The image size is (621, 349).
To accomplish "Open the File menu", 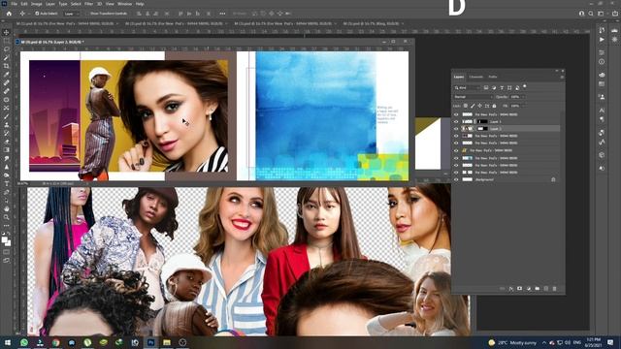I will click(x=14, y=4).
